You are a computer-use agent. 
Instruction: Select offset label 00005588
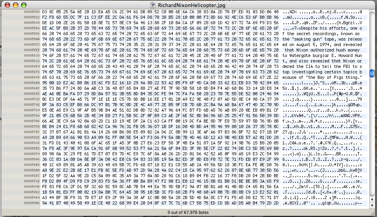pos(32,34)
